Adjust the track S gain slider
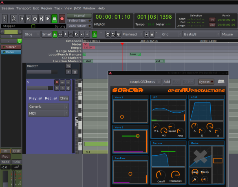The image size is (238, 187). [x=40, y=88]
